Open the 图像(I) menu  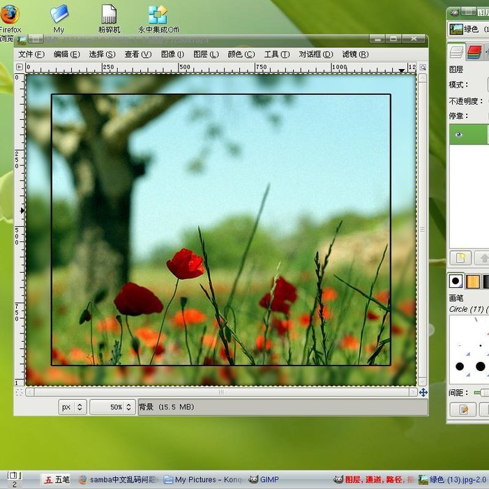pyautogui.click(x=172, y=54)
